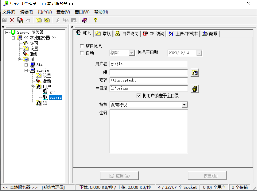Click the folder refresh toolbar icon
The height and width of the screenshot is (191, 257).
[47, 20]
